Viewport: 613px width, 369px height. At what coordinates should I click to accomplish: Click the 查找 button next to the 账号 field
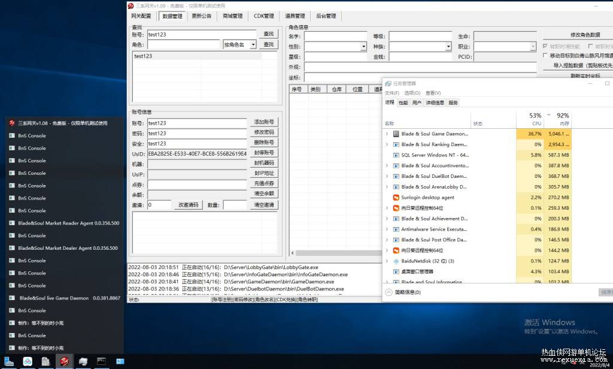[269, 34]
